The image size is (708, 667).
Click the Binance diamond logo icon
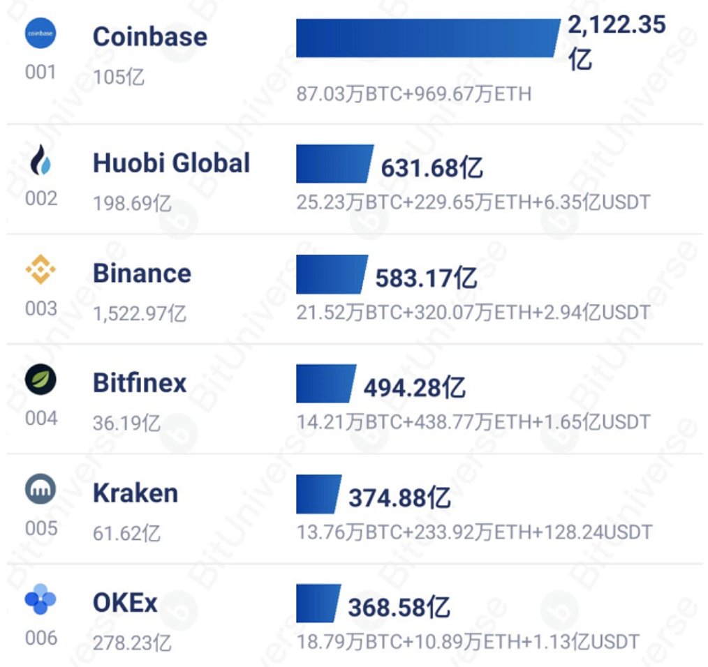40,270
